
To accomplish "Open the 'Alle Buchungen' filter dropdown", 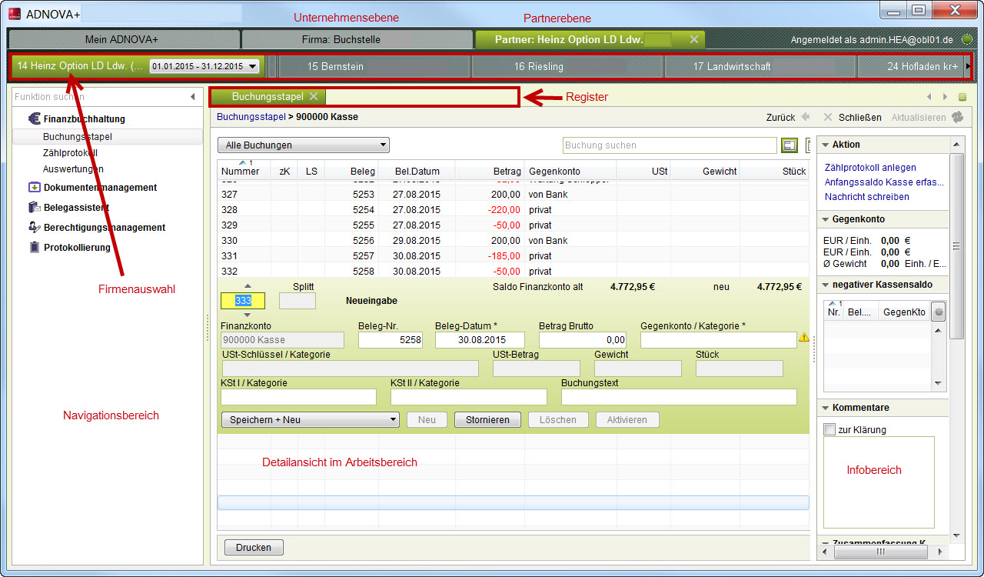I will (304, 145).
